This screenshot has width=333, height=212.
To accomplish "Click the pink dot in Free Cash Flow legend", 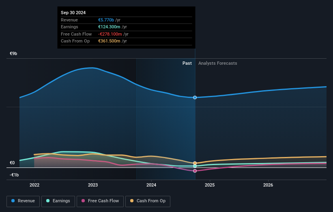I will tap(83, 201).
